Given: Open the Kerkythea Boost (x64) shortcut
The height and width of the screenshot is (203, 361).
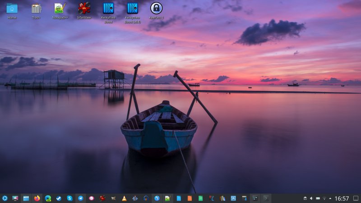Looking at the screenshot, I should (x=132, y=9).
